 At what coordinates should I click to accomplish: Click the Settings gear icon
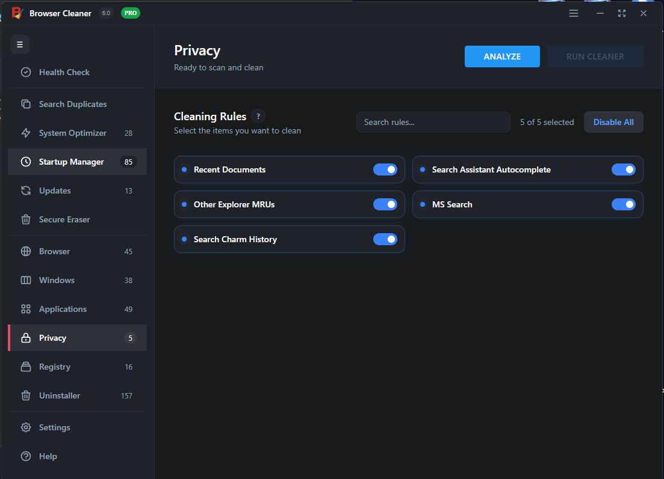pos(26,427)
